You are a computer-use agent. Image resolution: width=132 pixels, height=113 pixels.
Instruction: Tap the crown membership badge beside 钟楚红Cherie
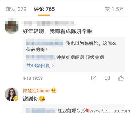point(54,90)
